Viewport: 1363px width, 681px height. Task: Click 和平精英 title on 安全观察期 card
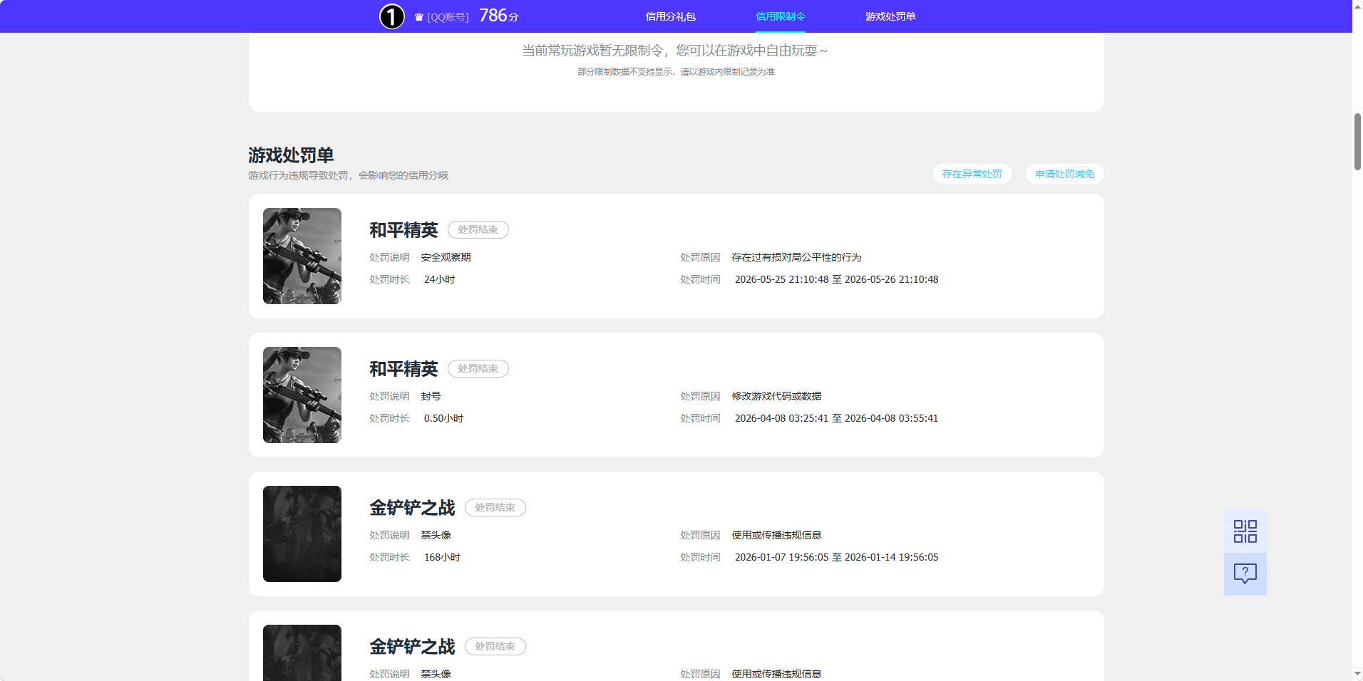click(403, 230)
